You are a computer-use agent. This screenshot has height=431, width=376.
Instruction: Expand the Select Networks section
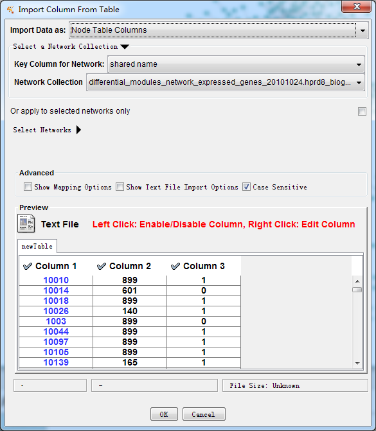78,130
